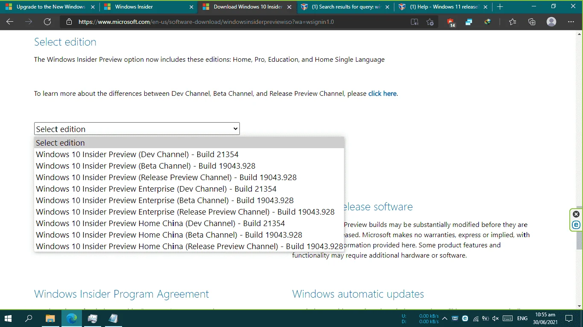Open Read aloud immersive reader icon
This screenshot has width=583, height=327.
414,22
